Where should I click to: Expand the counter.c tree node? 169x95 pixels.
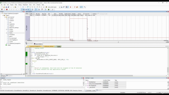(6, 19)
